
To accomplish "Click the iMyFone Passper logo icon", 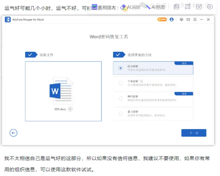I will pyautogui.click(x=8, y=20).
